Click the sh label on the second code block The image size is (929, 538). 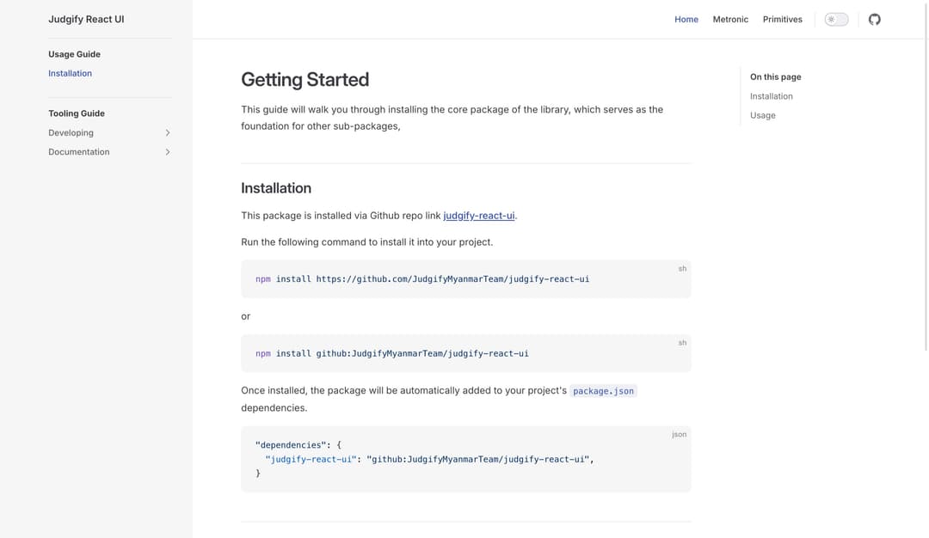682,343
